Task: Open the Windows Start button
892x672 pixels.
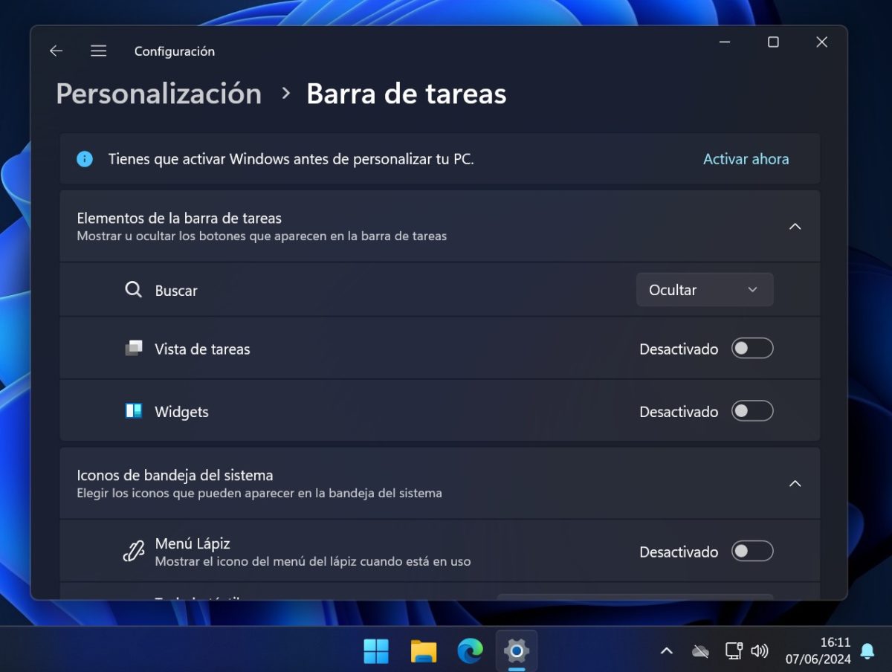Action: coord(376,651)
